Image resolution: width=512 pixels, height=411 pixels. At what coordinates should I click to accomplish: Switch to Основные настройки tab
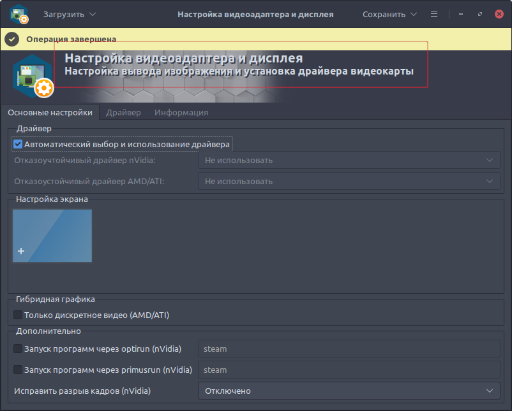tap(50, 112)
